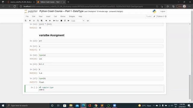Open the File menu

(27, 16)
